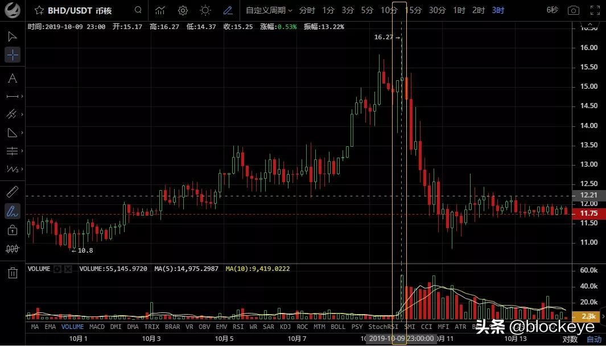
Task: Expand the channel tool submenu arrow
Action: (22, 114)
